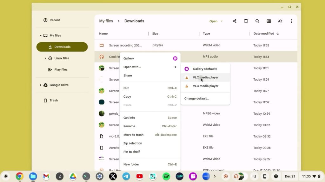This screenshot has height=182, width=325.
Task: Choose Cut from the context menu
Action: point(150,88)
